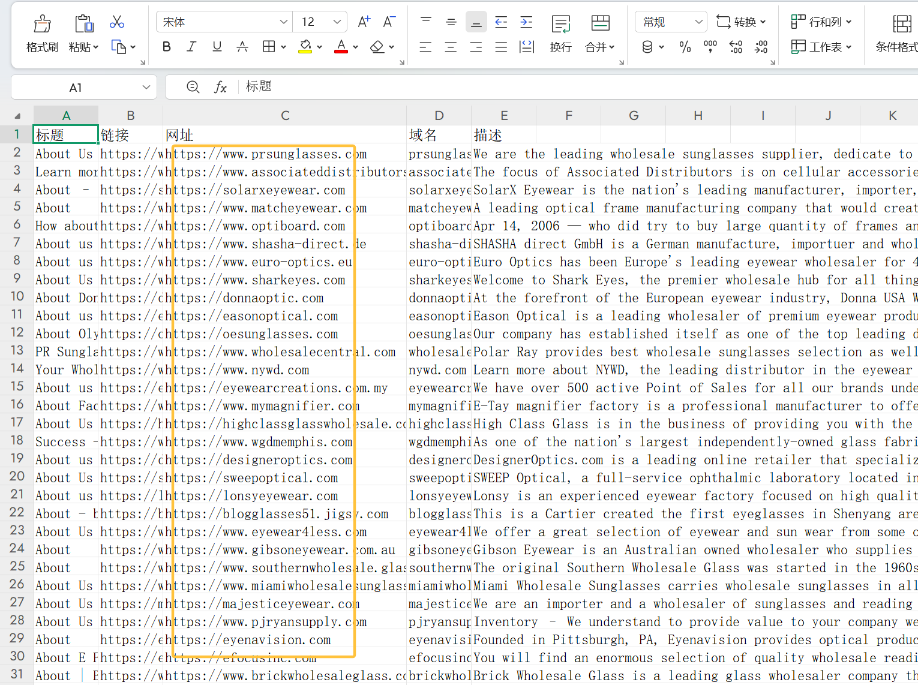
Task: Click the Increase decimal places icon
Action: pyautogui.click(x=736, y=47)
